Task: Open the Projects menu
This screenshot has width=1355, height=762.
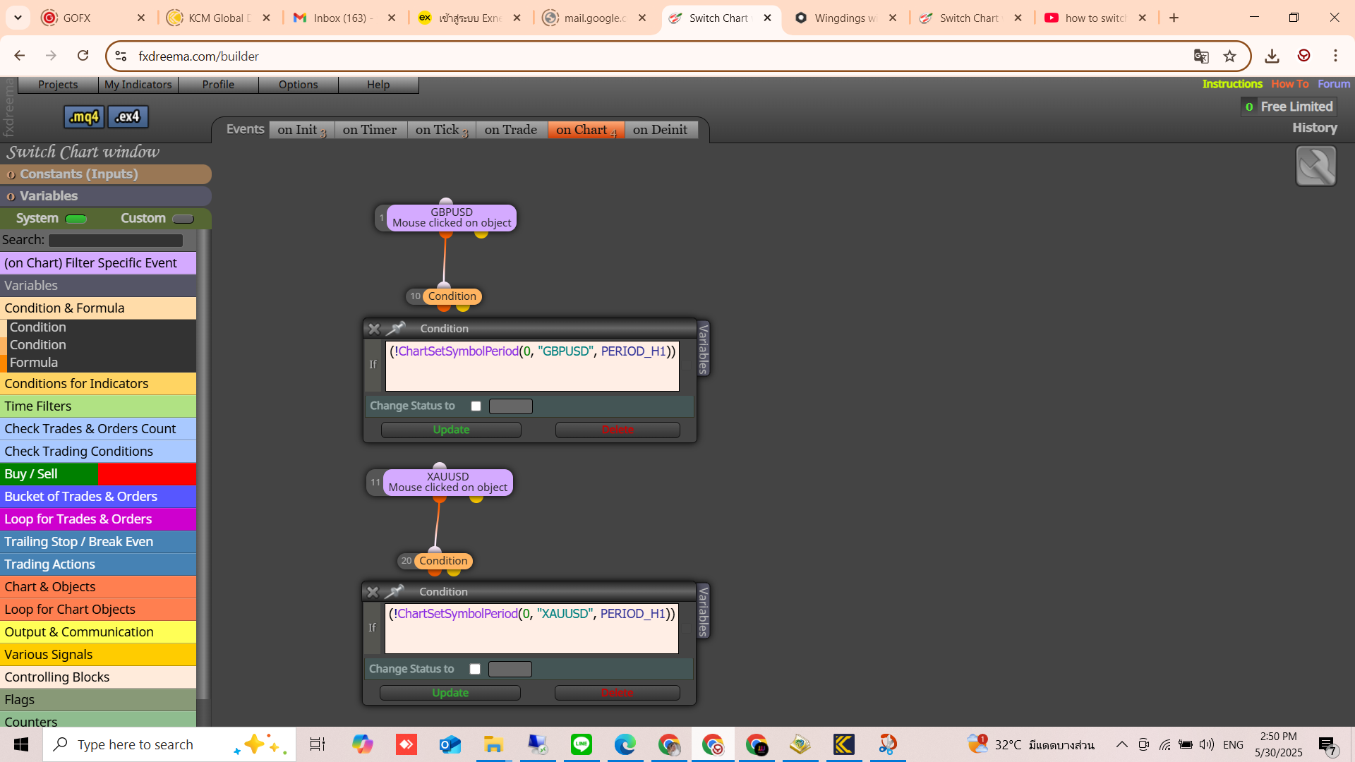Action: point(58,85)
